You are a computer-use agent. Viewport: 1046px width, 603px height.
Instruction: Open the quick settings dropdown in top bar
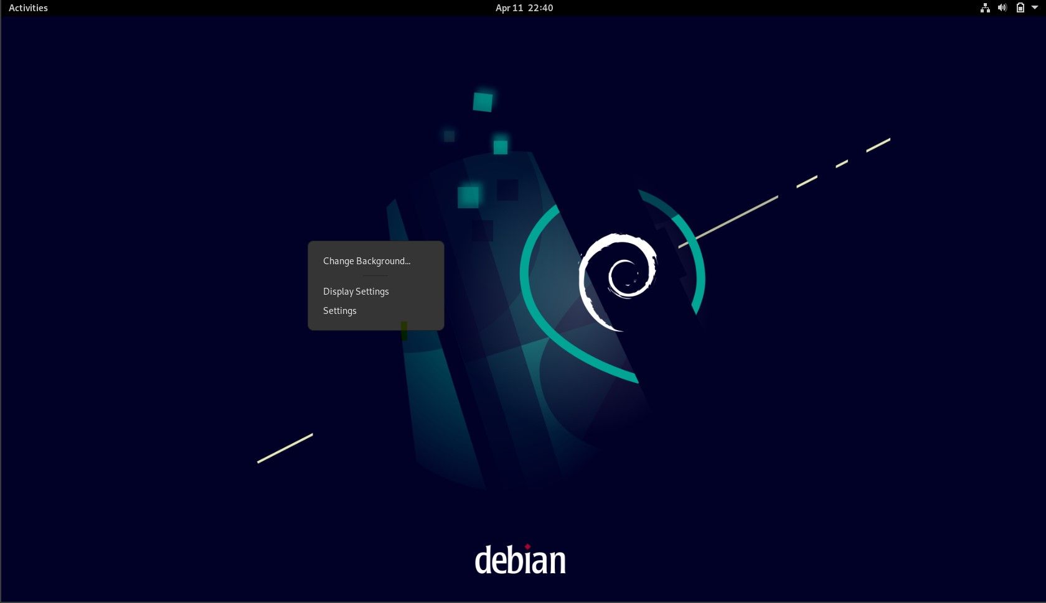tap(1034, 8)
